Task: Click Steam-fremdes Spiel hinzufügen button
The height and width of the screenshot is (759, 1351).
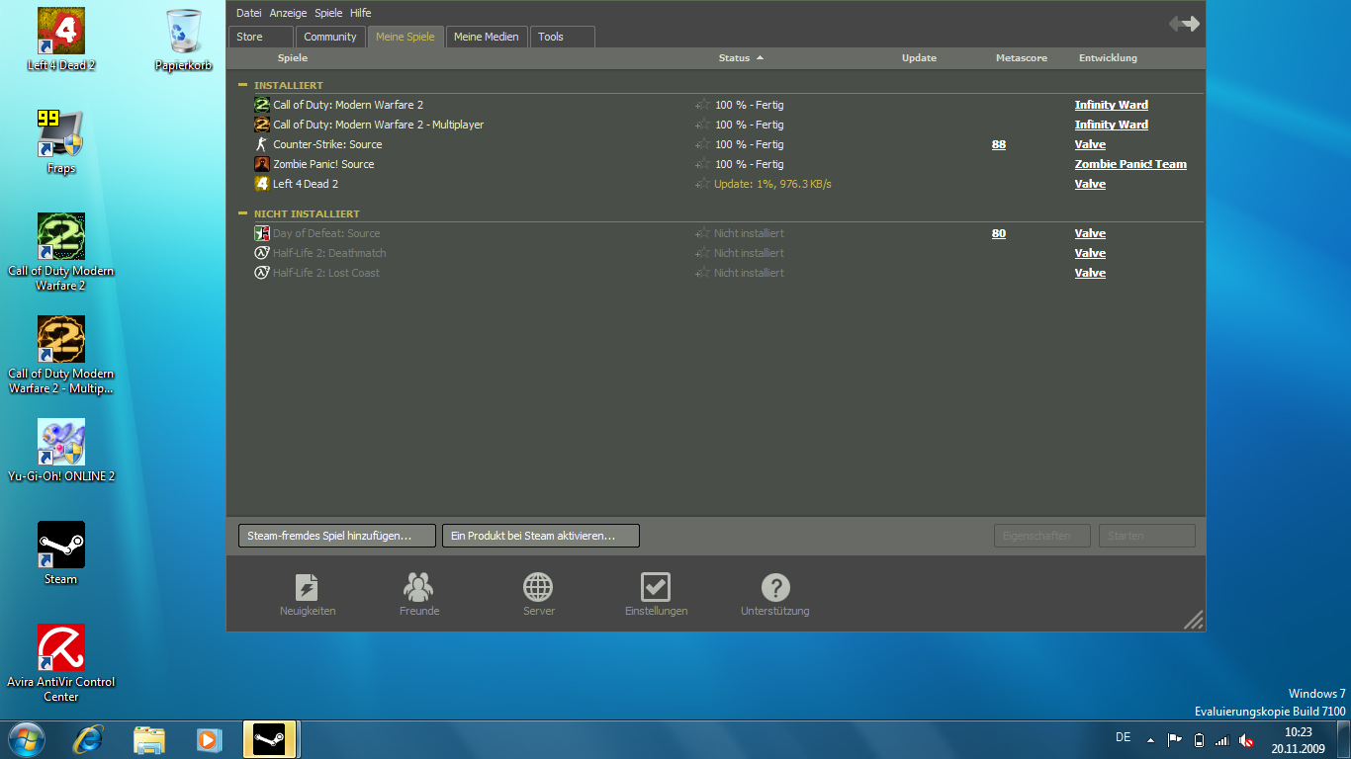Action: (337, 536)
